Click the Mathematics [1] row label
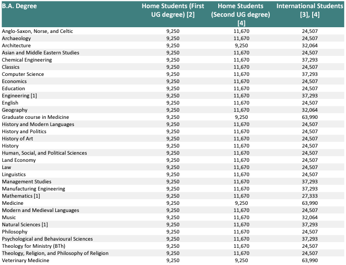This screenshot has width=346, height=265. click(21, 196)
